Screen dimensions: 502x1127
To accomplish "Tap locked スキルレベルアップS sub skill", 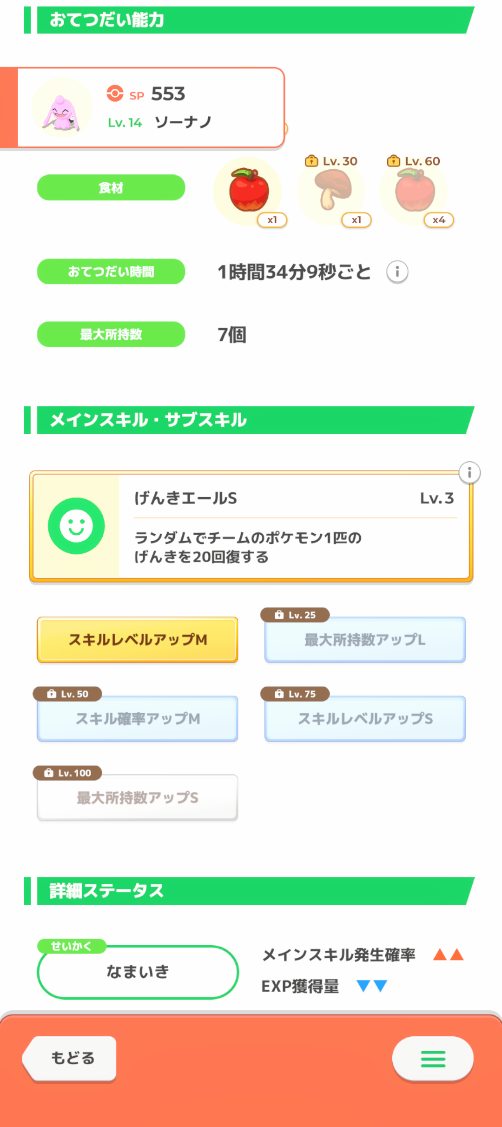I will coord(365,719).
